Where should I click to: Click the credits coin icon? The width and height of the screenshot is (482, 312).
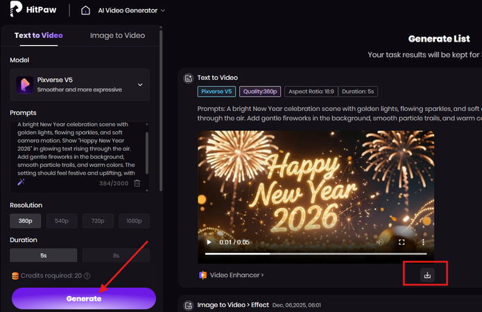coord(15,276)
